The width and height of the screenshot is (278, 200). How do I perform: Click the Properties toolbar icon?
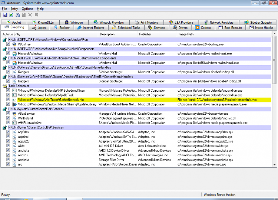(x=24, y=15)
